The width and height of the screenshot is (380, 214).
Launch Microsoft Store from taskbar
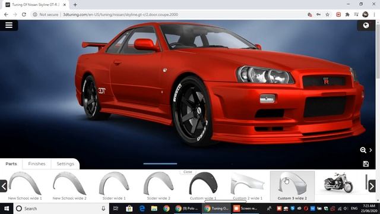(129, 209)
